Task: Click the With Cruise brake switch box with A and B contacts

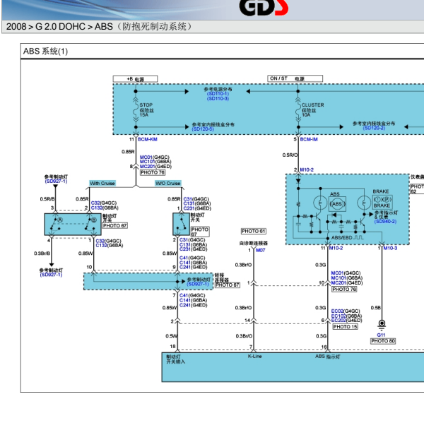Action: 73,224
